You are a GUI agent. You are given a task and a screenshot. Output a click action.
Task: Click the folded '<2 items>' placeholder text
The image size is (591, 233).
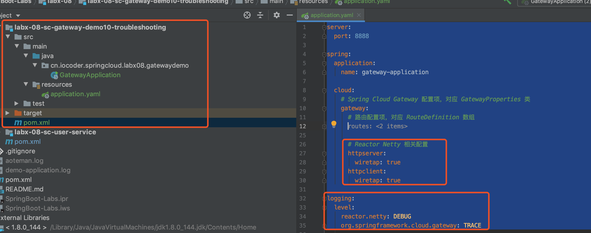click(x=391, y=126)
